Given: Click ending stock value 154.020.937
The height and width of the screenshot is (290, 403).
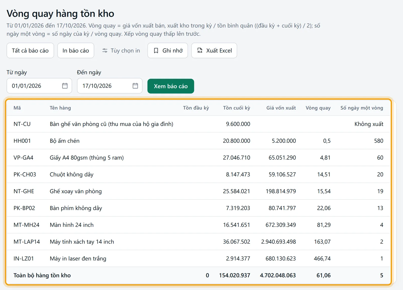Looking at the screenshot, I should click(x=234, y=275).
